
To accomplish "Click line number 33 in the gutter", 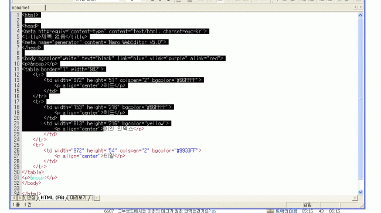I will coord(16,188).
